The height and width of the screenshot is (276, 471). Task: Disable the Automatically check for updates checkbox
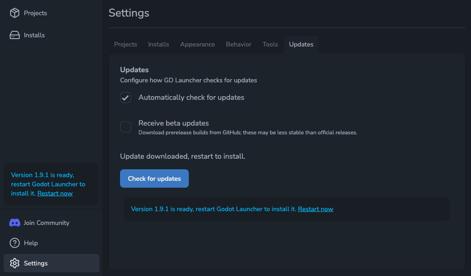tap(126, 98)
